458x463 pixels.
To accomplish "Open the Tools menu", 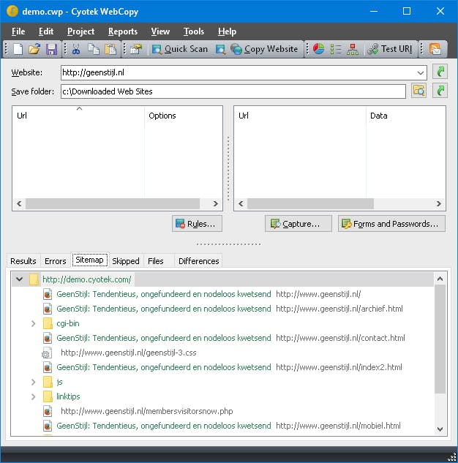I will 194,31.
